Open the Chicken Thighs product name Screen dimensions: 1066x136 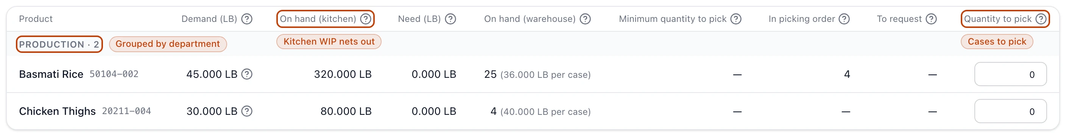tap(57, 111)
